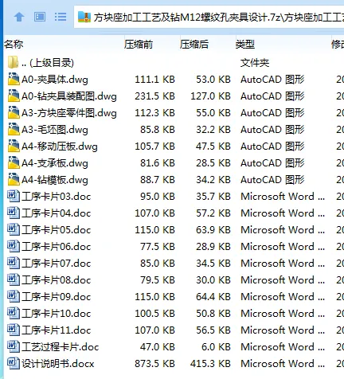The height and width of the screenshot is (379, 344).
Task: Click the 文件夹 type cell
Action: coord(255,63)
